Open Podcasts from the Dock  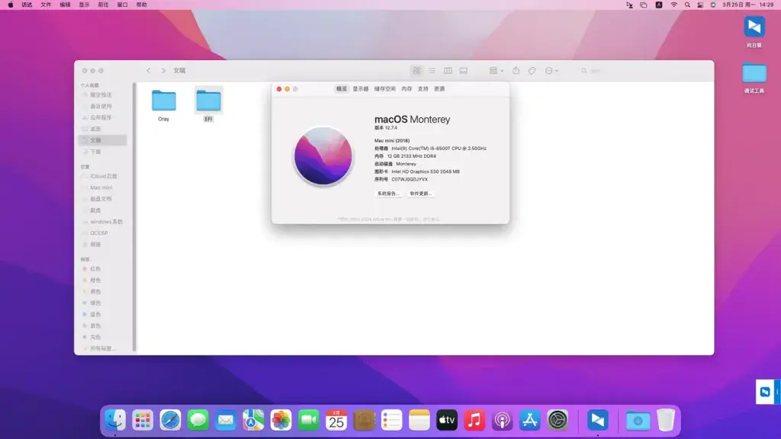pyautogui.click(x=502, y=420)
